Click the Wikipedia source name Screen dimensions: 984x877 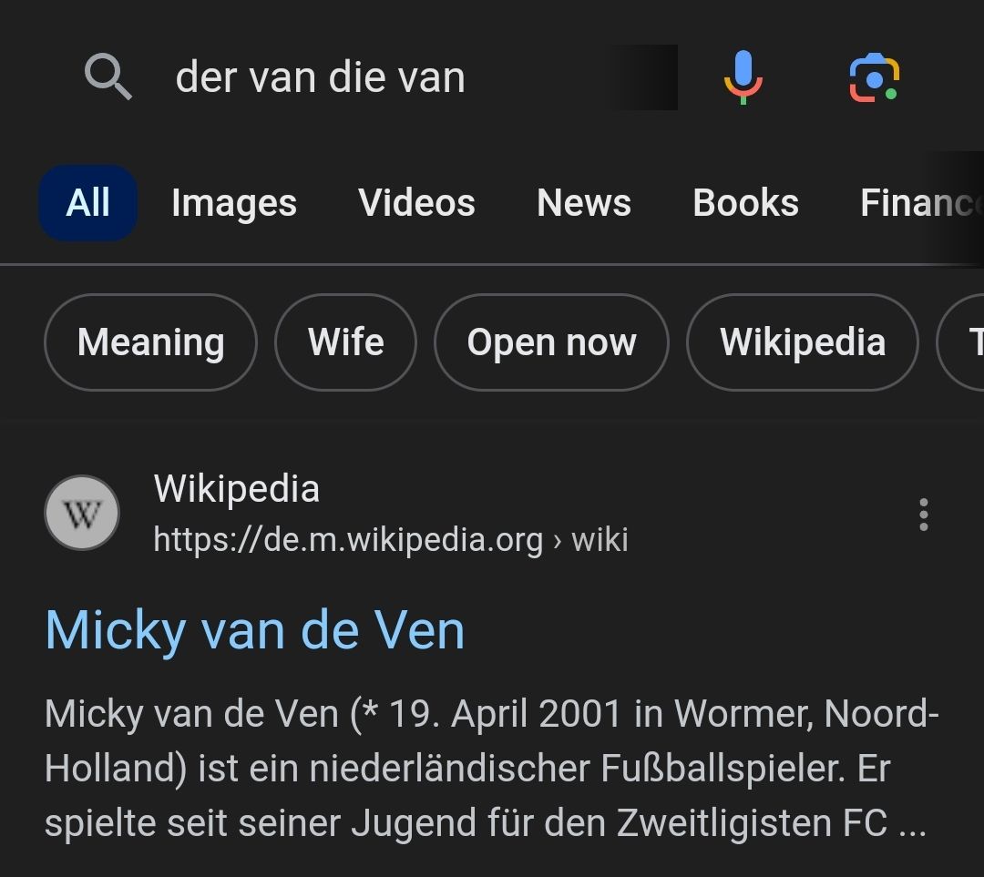point(237,489)
